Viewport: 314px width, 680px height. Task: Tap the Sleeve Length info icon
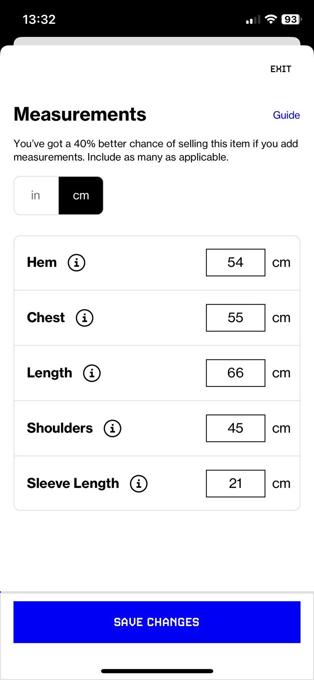click(x=139, y=484)
